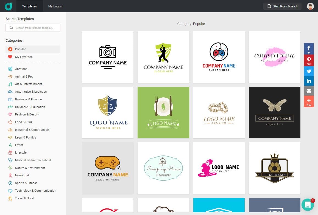Click the plus icon for more share options
Viewport: 318px width, 215px height.
[309, 101]
